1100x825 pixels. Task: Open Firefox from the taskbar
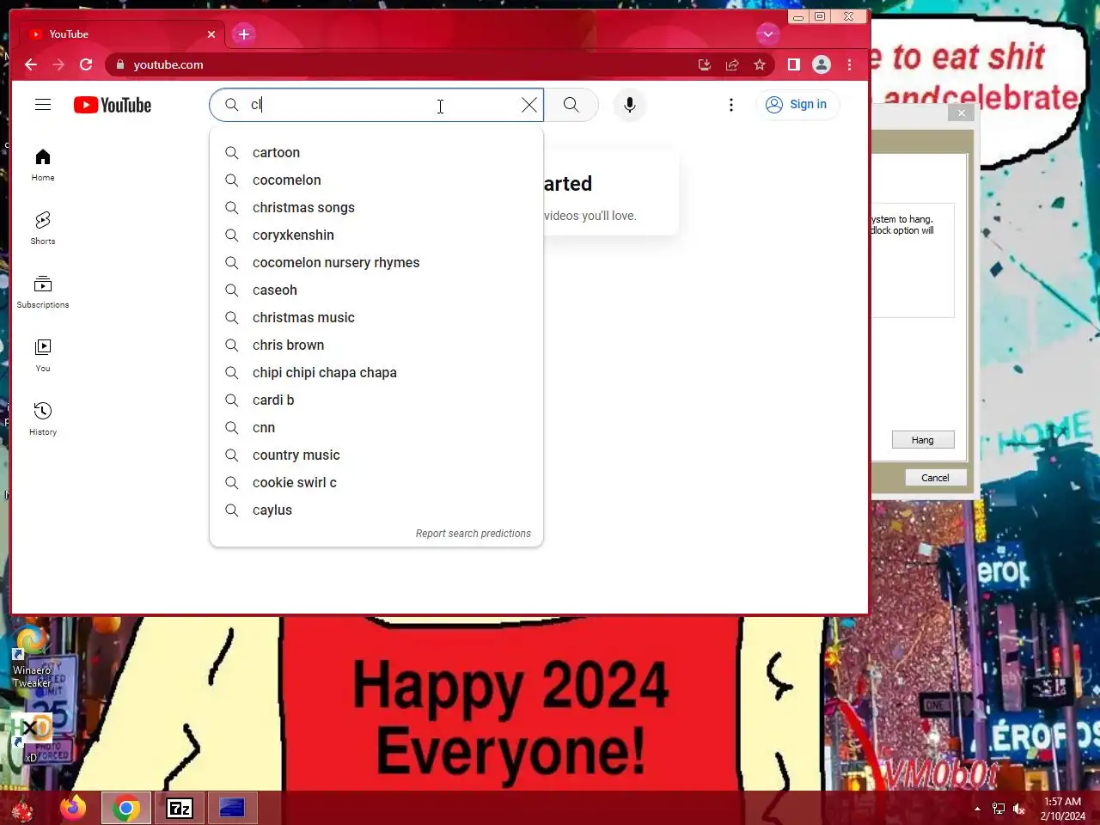73,808
